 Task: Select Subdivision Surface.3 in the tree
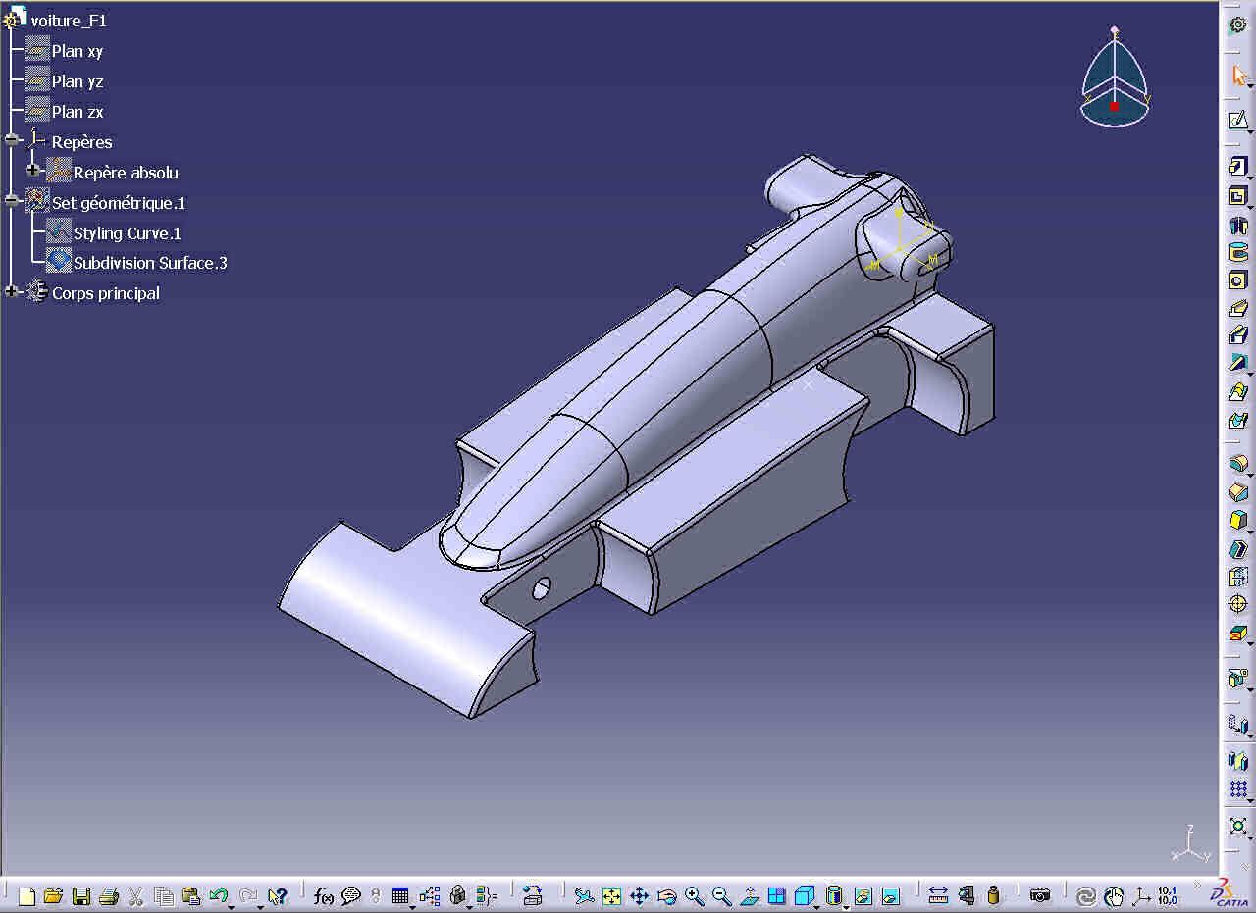click(x=150, y=263)
